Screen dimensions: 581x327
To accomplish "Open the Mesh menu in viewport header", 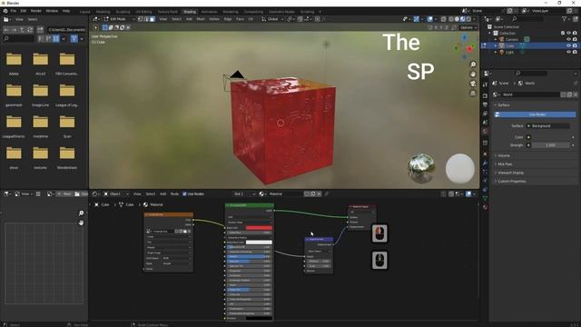I will click(x=201, y=19).
